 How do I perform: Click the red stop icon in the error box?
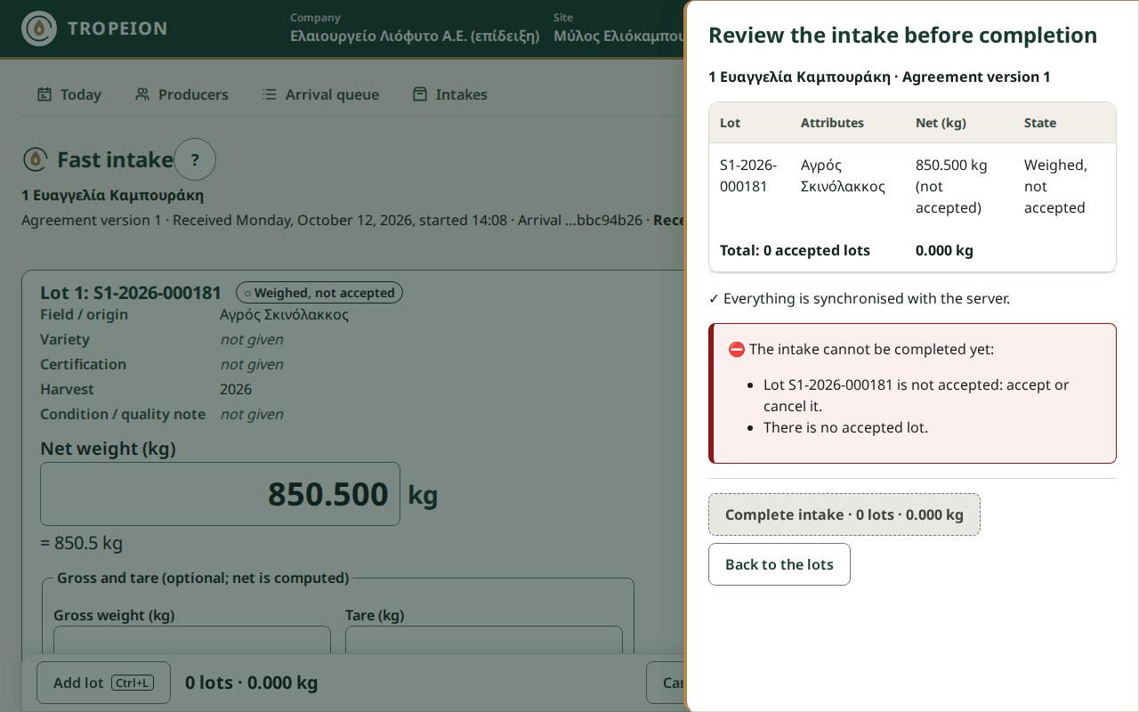tap(737, 350)
